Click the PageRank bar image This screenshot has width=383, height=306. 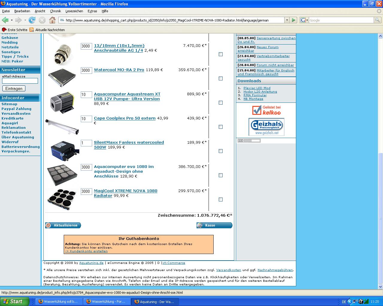pos(249,140)
